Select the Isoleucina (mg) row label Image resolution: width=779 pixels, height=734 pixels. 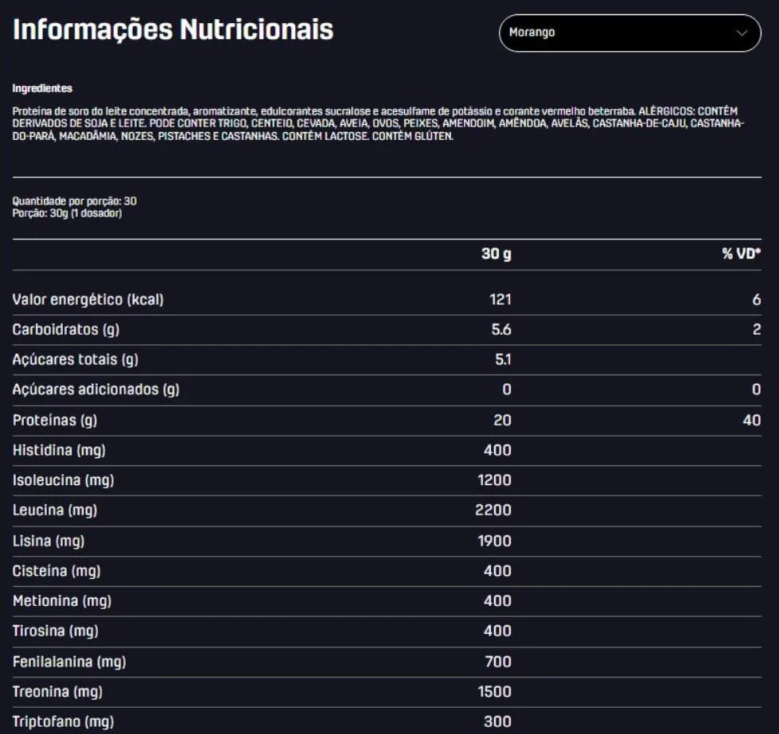point(61,480)
